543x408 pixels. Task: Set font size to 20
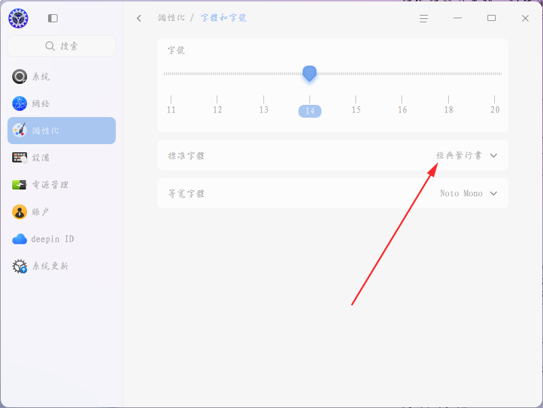pyautogui.click(x=495, y=110)
